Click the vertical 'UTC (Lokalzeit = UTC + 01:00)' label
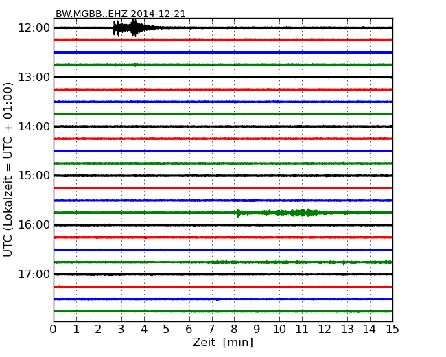Screen dimensions: 446x357 point(8,170)
